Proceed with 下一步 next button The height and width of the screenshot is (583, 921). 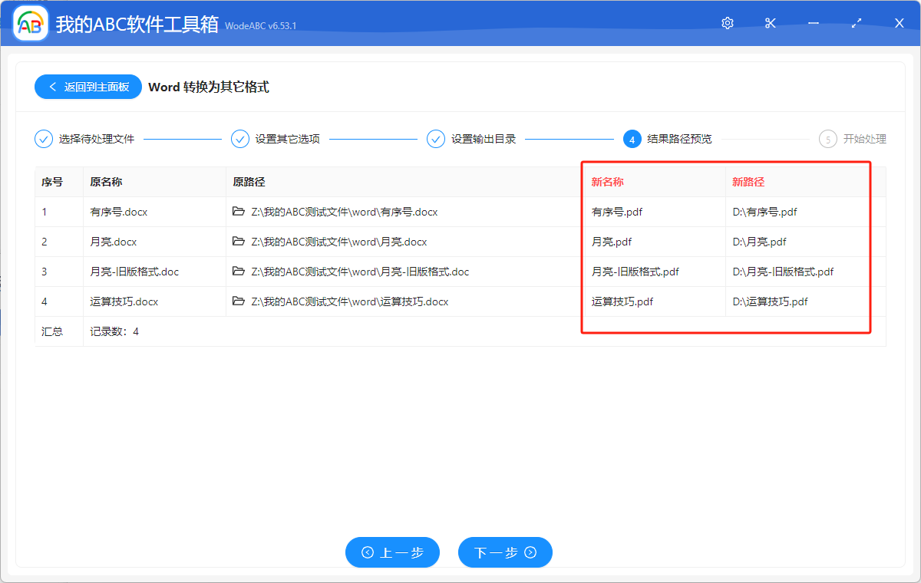click(x=505, y=552)
